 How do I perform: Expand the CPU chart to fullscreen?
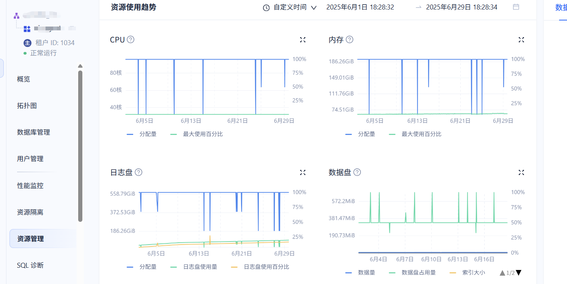[302, 40]
